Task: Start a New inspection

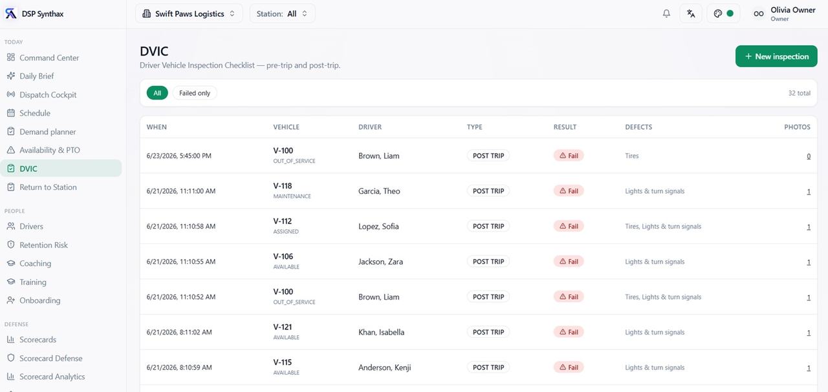Action: [776, 56]
